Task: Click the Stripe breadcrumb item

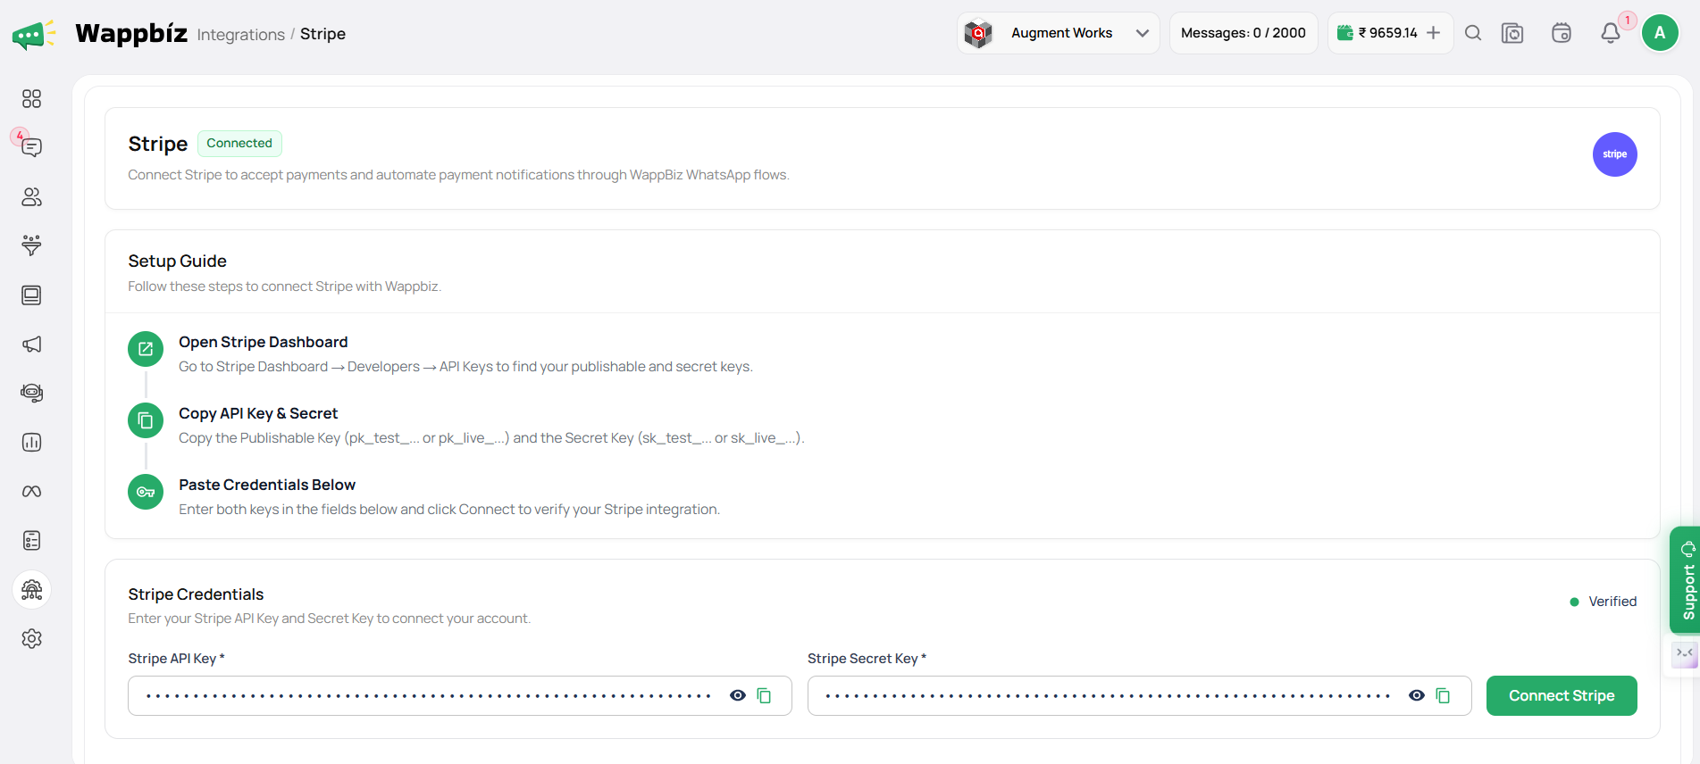Action: (322, 34)
